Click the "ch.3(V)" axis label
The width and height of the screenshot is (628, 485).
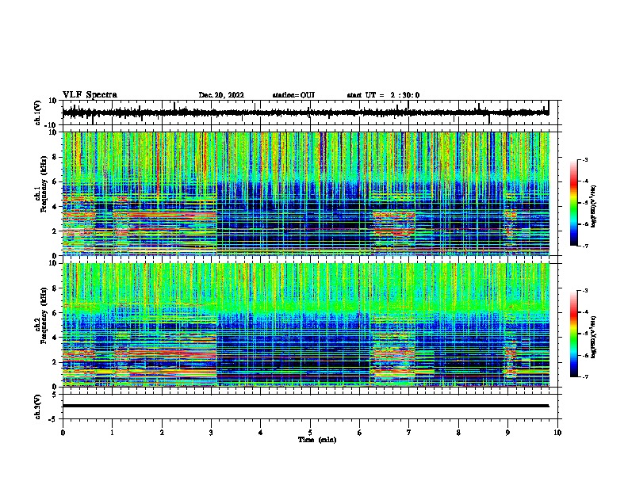coord(37,407)
